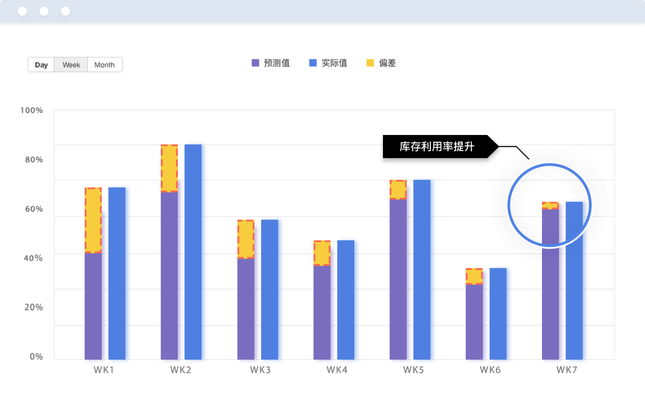Toggle the 预测值 legend series
Screen dimensions: 645x417
271,63
